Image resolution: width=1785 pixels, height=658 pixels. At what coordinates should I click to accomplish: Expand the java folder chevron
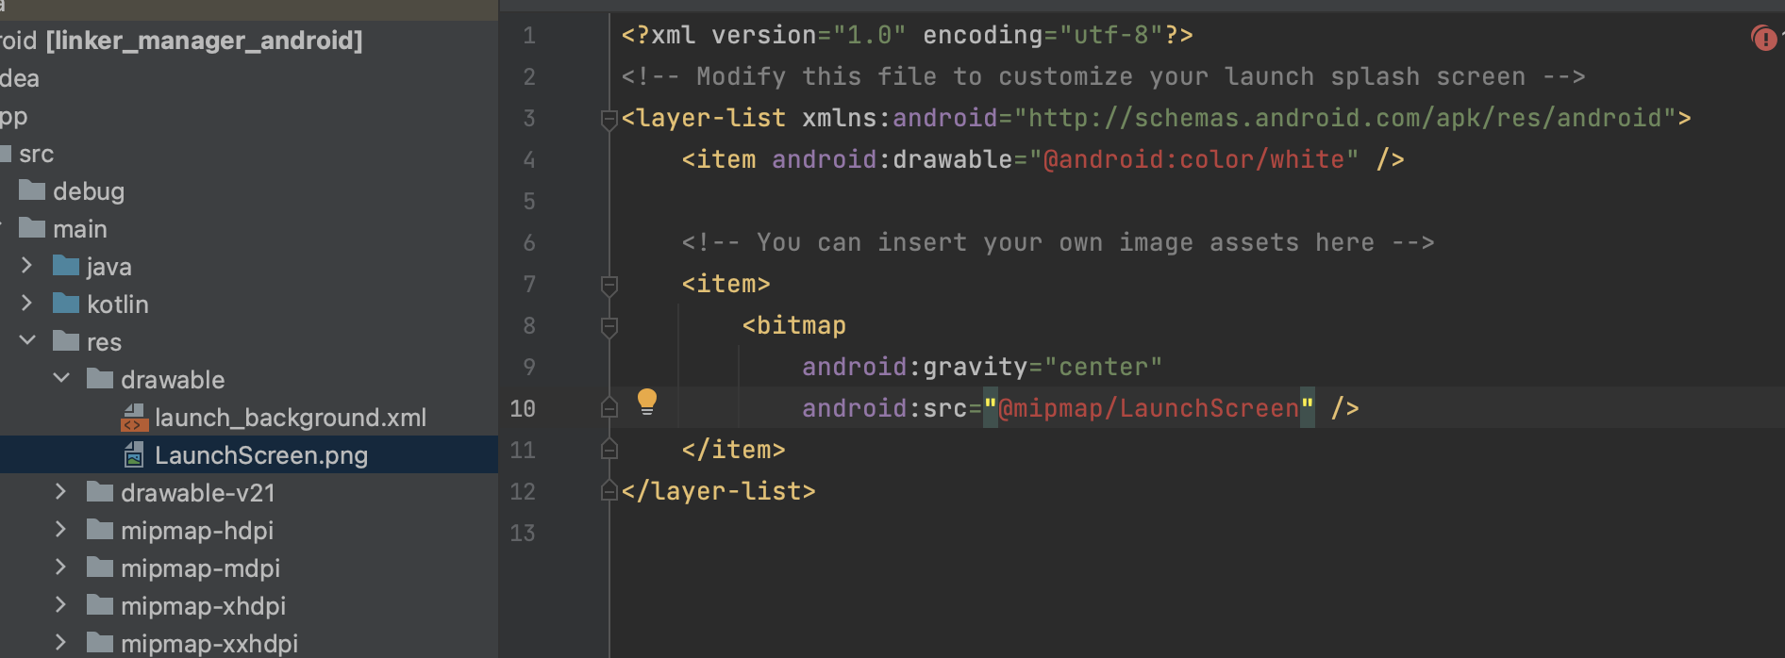(26, 266)
